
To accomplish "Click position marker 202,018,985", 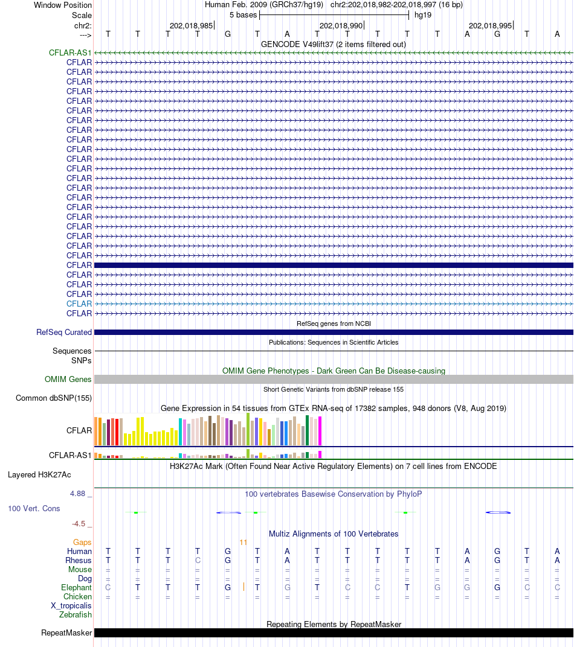I will pos(191,25).
